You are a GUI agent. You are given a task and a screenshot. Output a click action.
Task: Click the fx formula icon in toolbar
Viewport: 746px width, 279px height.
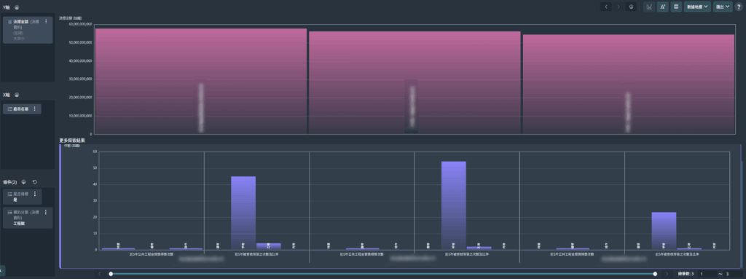click(662, 7)
